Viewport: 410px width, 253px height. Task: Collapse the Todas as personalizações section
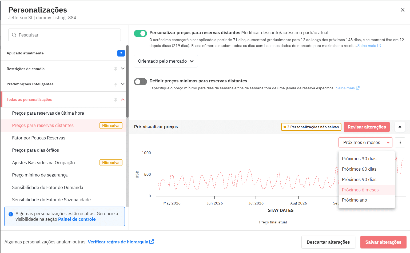click(x=123, y=99)
